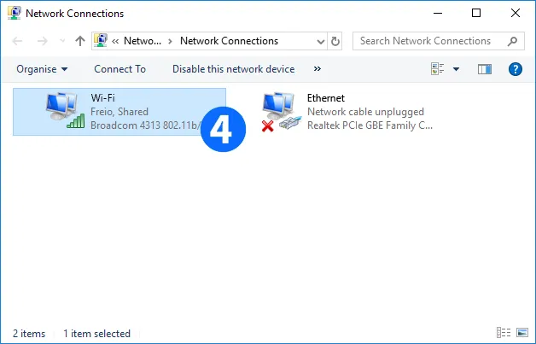The height and width of the screenshot is (344, 536).
Task: Click the Connect To command
Action: (x=120, y=69)
